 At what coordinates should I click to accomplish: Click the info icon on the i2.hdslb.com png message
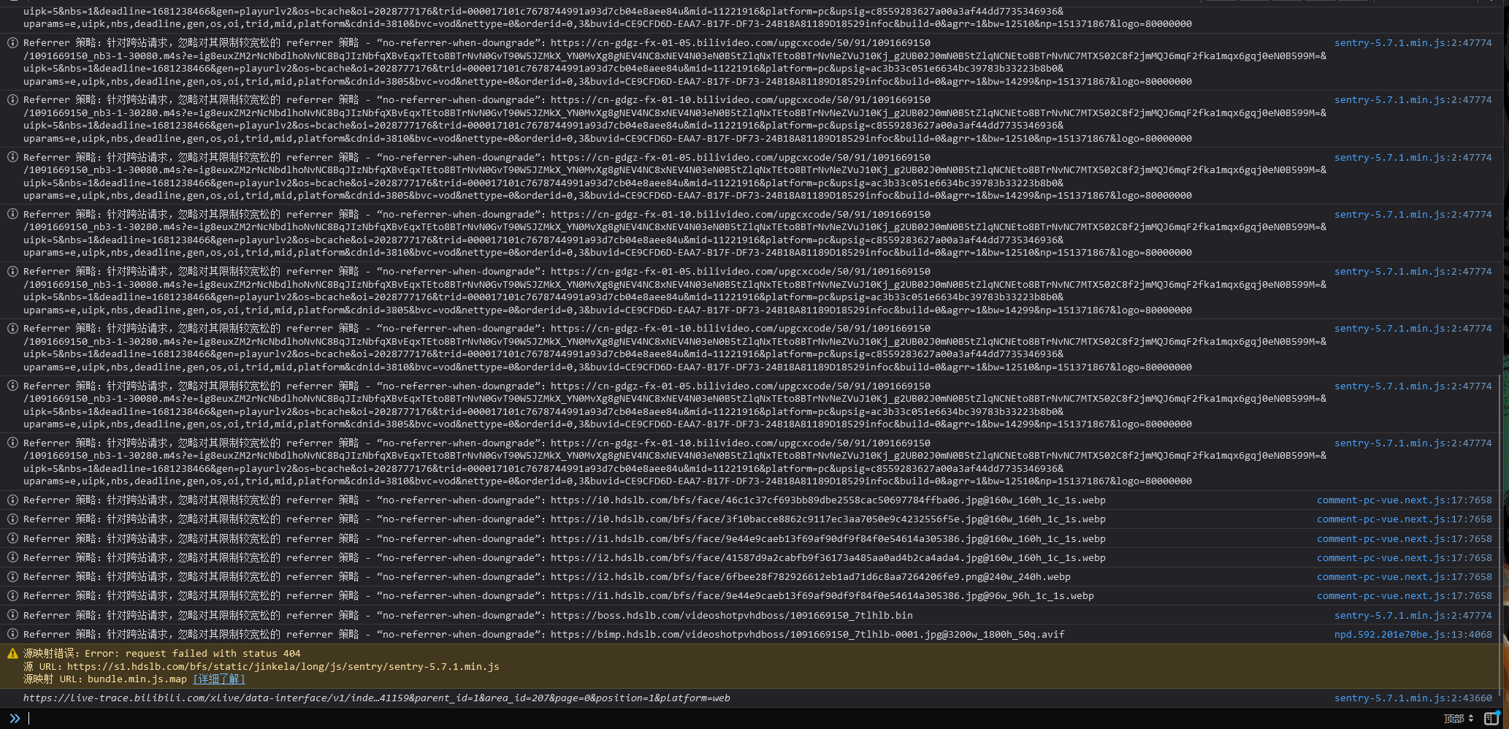point(12,576)
